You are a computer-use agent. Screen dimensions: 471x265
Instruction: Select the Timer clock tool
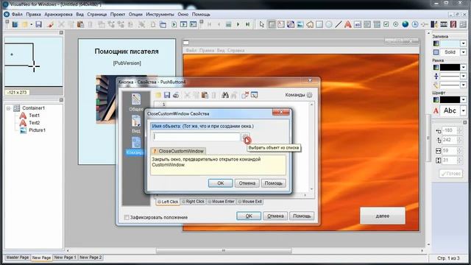point(415,24)
